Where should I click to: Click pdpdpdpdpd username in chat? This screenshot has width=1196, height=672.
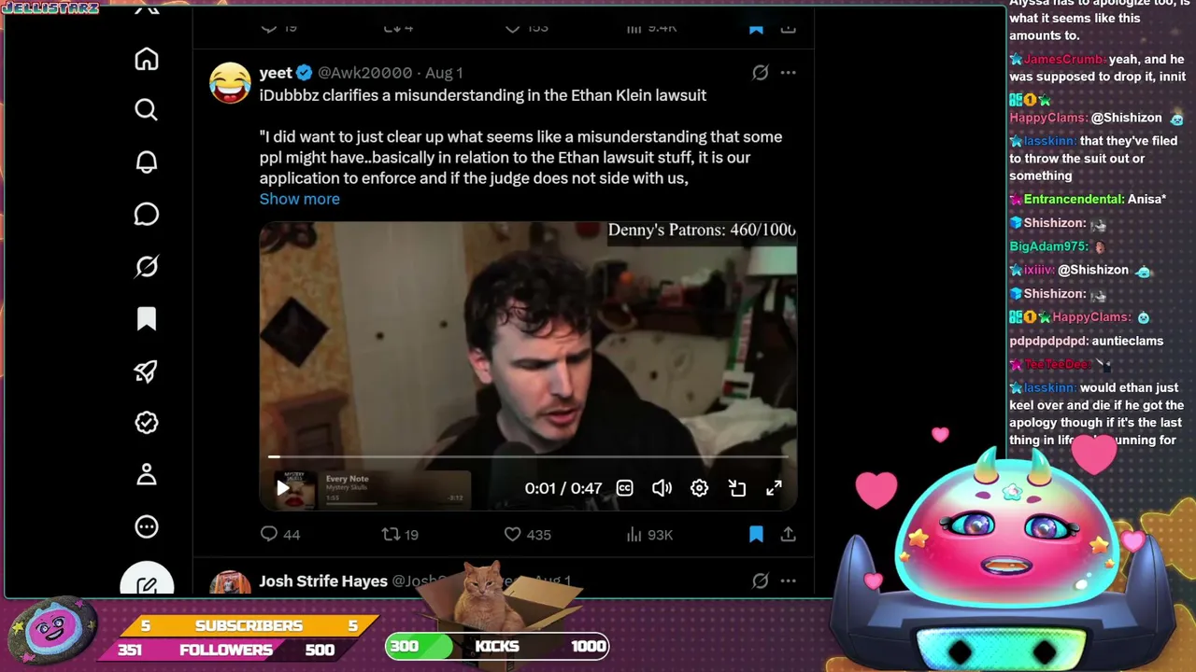point(1048,341)
